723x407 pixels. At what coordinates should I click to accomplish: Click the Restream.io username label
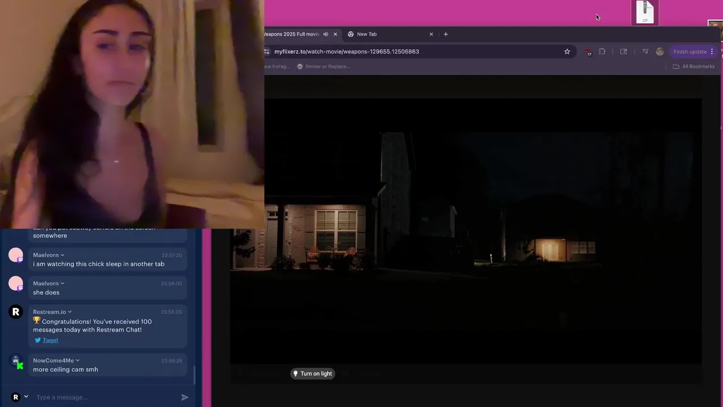tap(49, 312)
